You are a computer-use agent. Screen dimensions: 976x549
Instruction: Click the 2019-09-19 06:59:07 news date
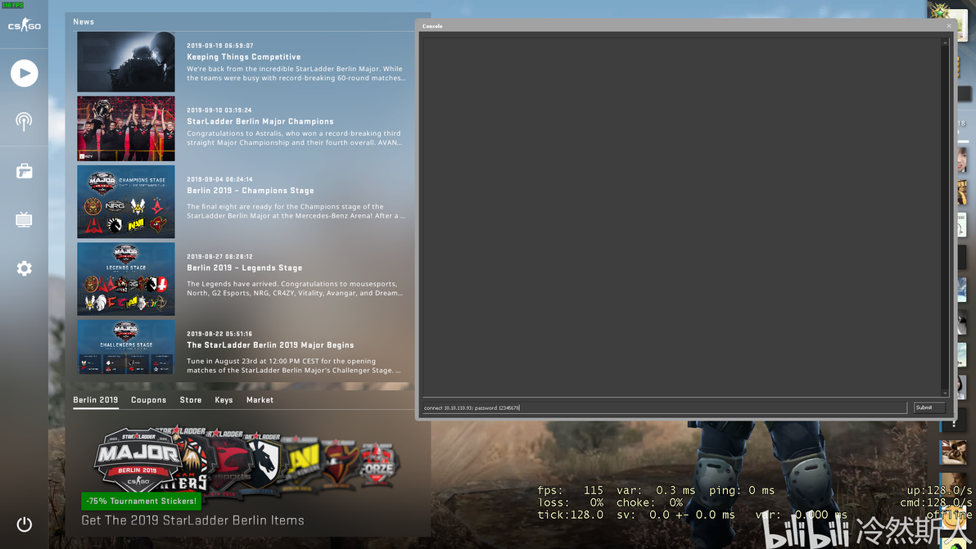tap(219, 45)
